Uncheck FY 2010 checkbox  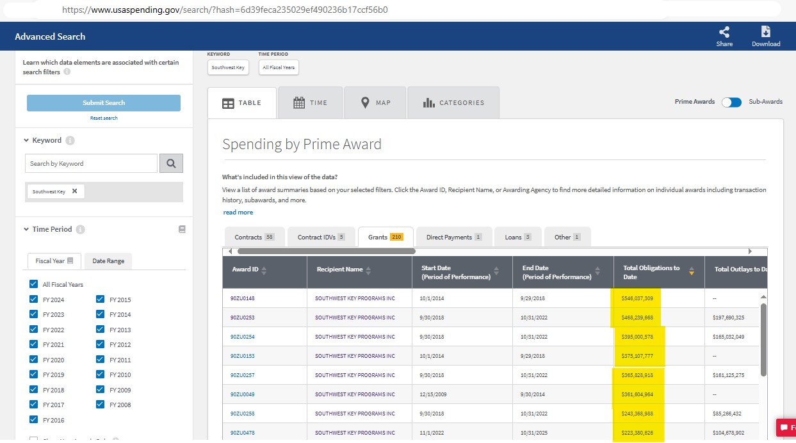tap(101, 375)
